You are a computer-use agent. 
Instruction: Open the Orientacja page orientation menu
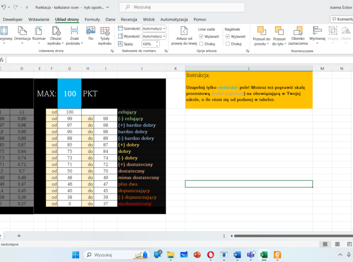pyautogui.click(x=22, y=34)
